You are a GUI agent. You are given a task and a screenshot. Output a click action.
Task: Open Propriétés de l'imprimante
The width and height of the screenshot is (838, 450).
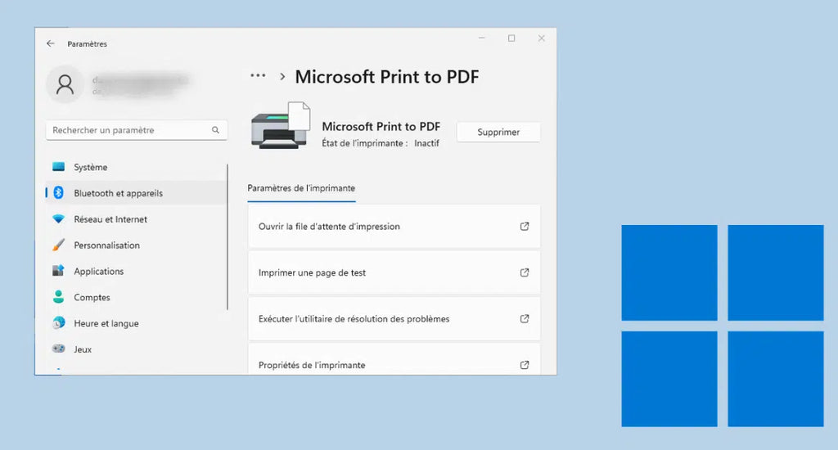coord(394,364)
